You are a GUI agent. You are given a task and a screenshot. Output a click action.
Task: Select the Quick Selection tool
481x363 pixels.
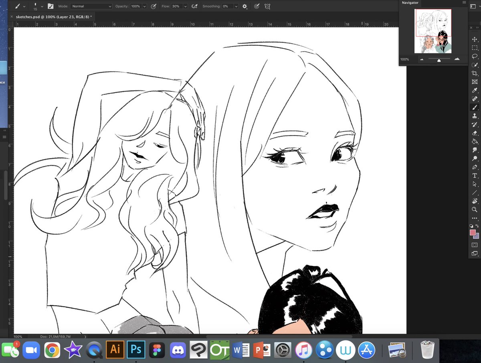pyautogui.click(x=475, y=65)
